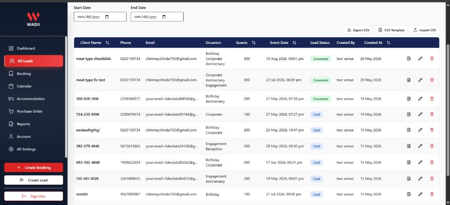
Task: Open Reports in sidebar
Action: 33,124
